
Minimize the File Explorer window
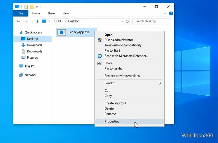click(x=145, y=7)
